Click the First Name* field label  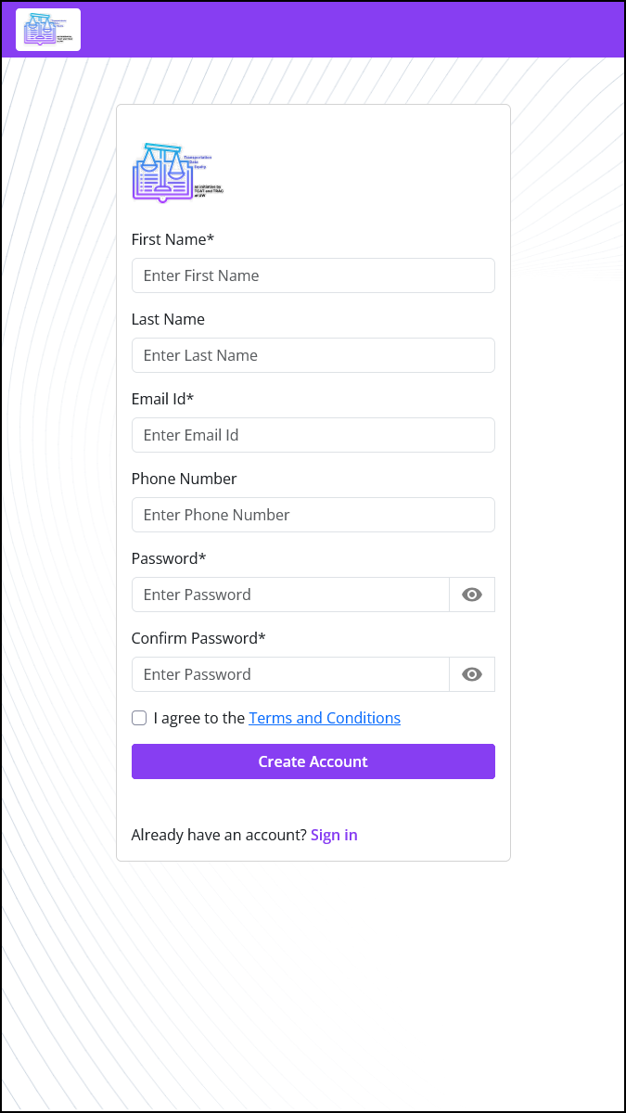[172, 239]
